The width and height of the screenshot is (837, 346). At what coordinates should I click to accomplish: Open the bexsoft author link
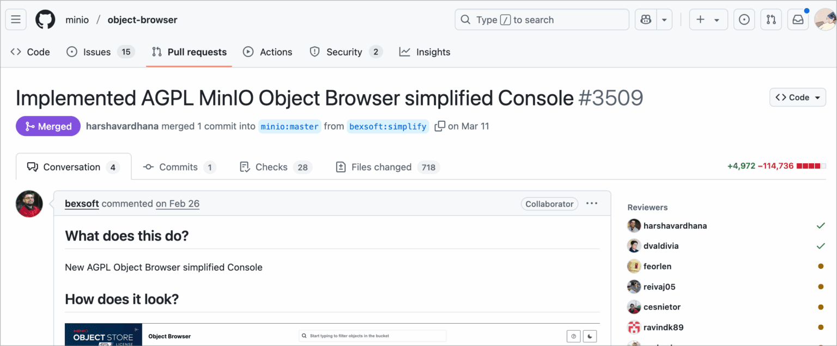point(82,203)
